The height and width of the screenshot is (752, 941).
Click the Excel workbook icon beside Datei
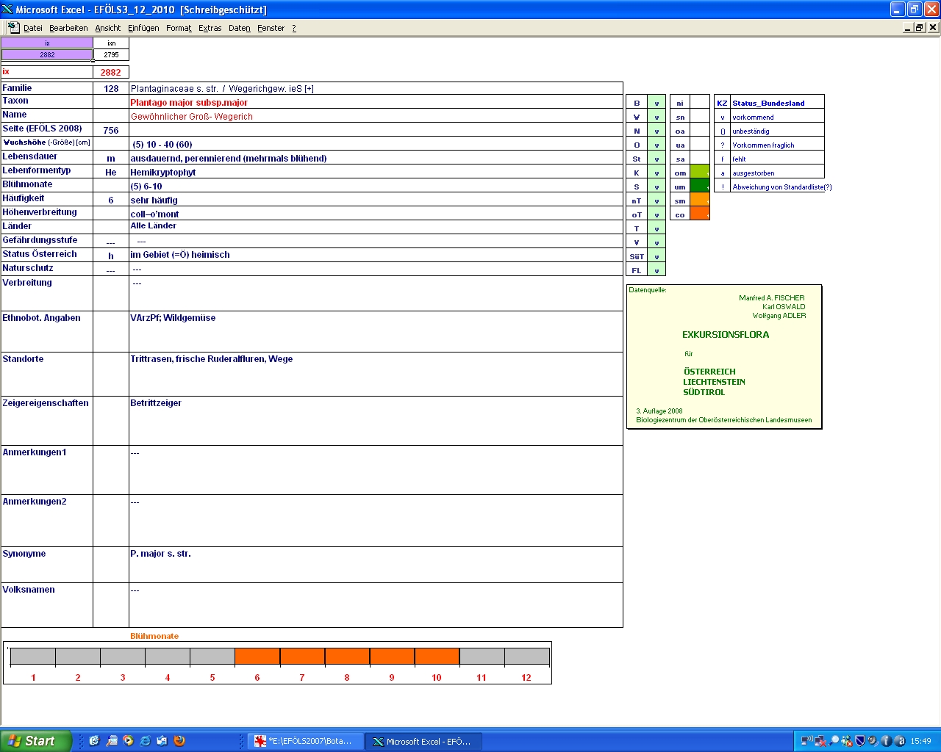pos(13,27)
